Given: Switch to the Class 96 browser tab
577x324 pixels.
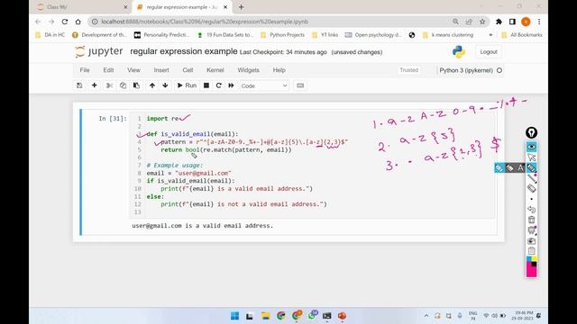Looking at the screenshot, I should pos(82,7).
